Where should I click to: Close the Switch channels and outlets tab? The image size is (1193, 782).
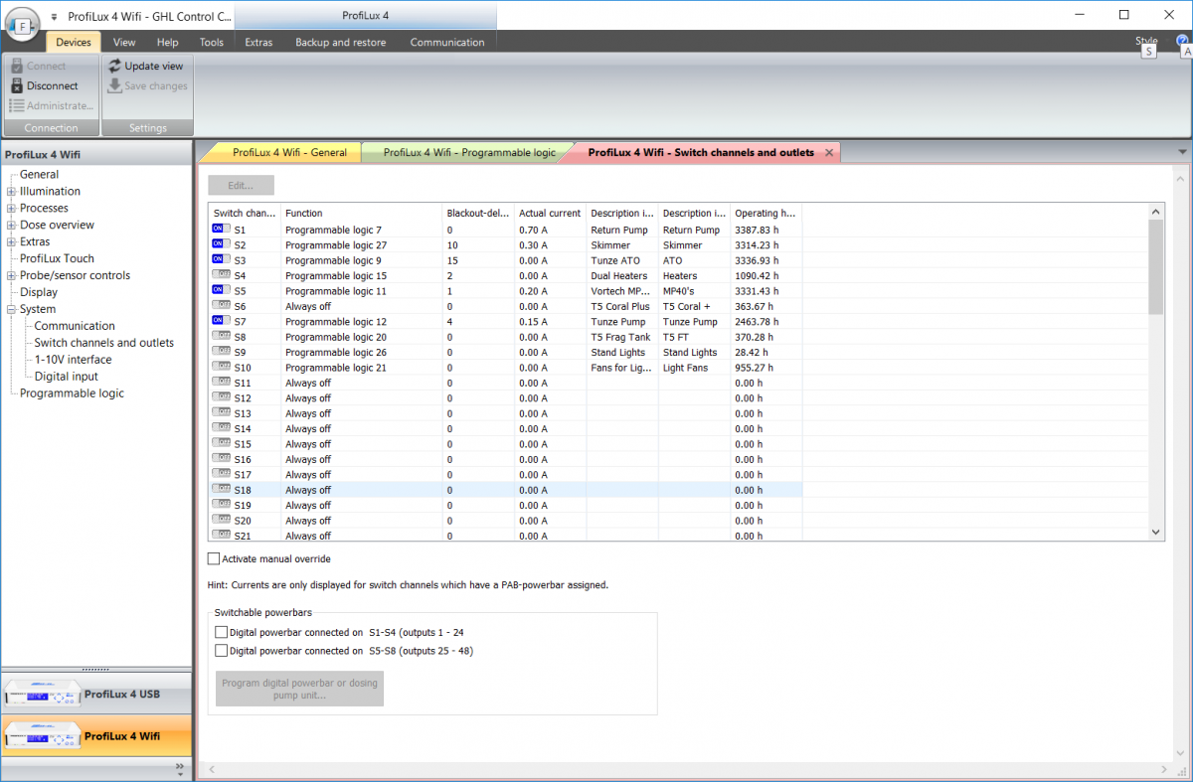click(829, 153)
